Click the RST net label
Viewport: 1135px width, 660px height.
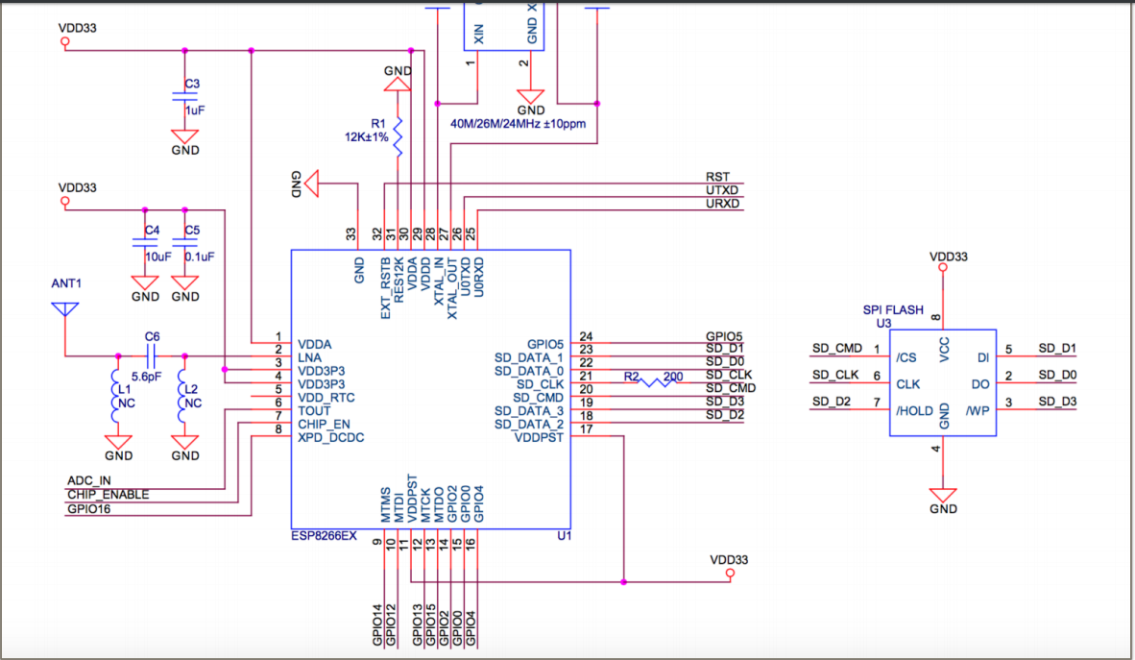(717, 177)
